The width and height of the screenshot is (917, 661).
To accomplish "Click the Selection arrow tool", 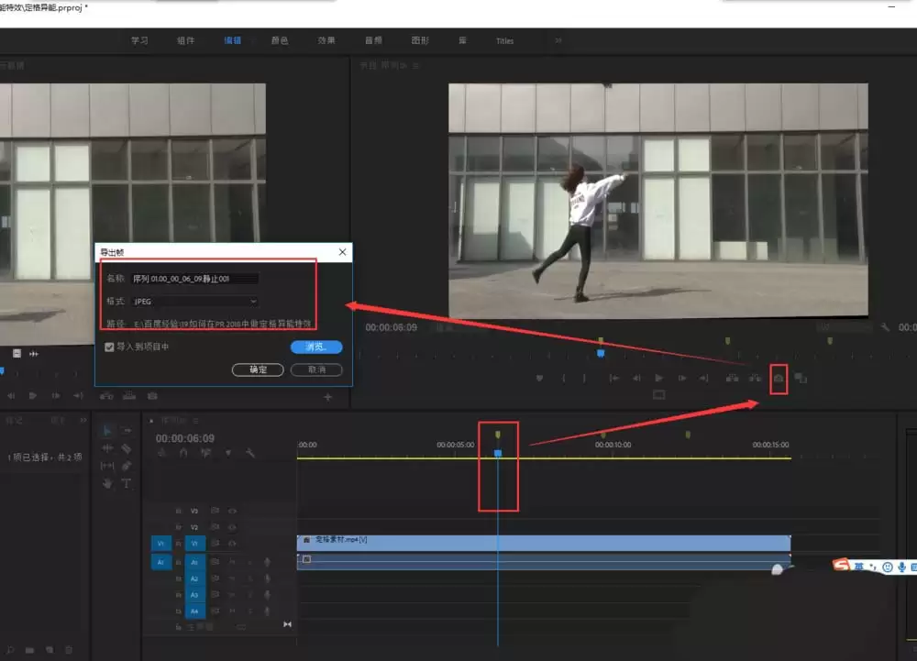I will point(107,431).
